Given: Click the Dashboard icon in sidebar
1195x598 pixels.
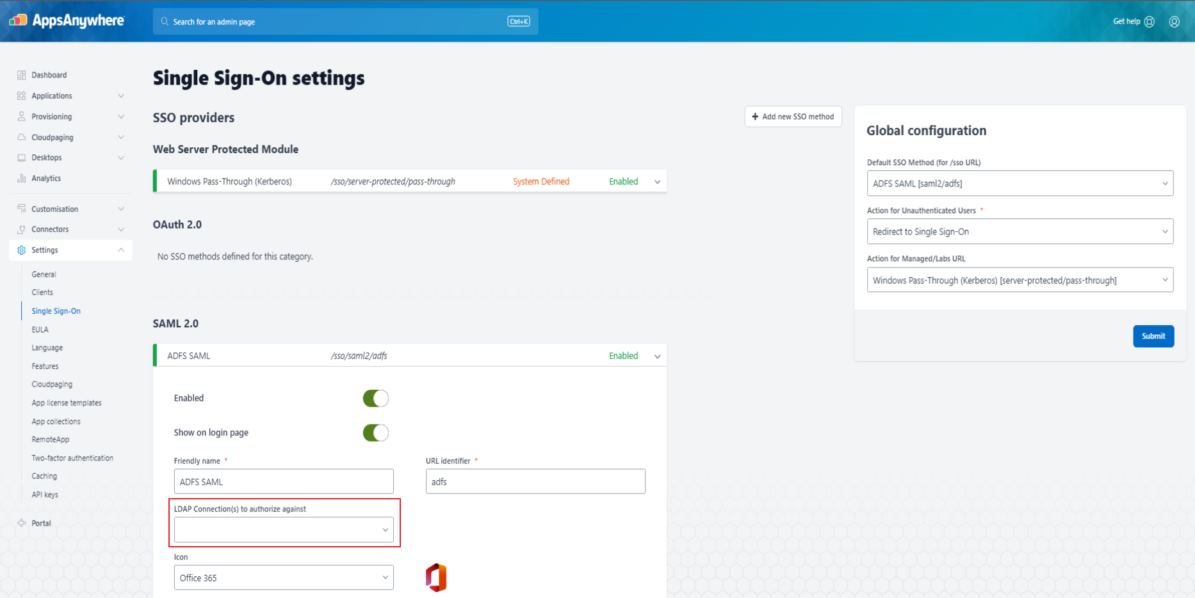Looking at the screenshot, I should 22,75.
